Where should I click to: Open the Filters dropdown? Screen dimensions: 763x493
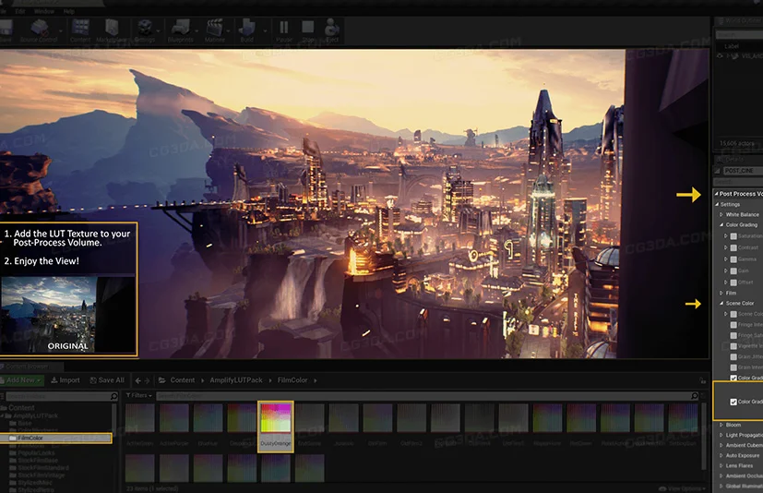[138, 395]
